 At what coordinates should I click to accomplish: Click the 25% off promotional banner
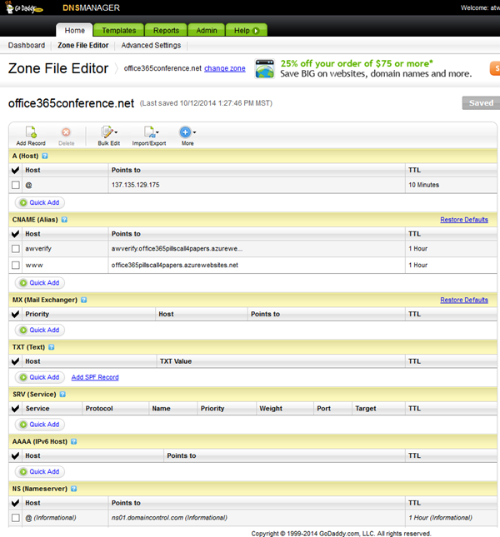pos(365,68)
